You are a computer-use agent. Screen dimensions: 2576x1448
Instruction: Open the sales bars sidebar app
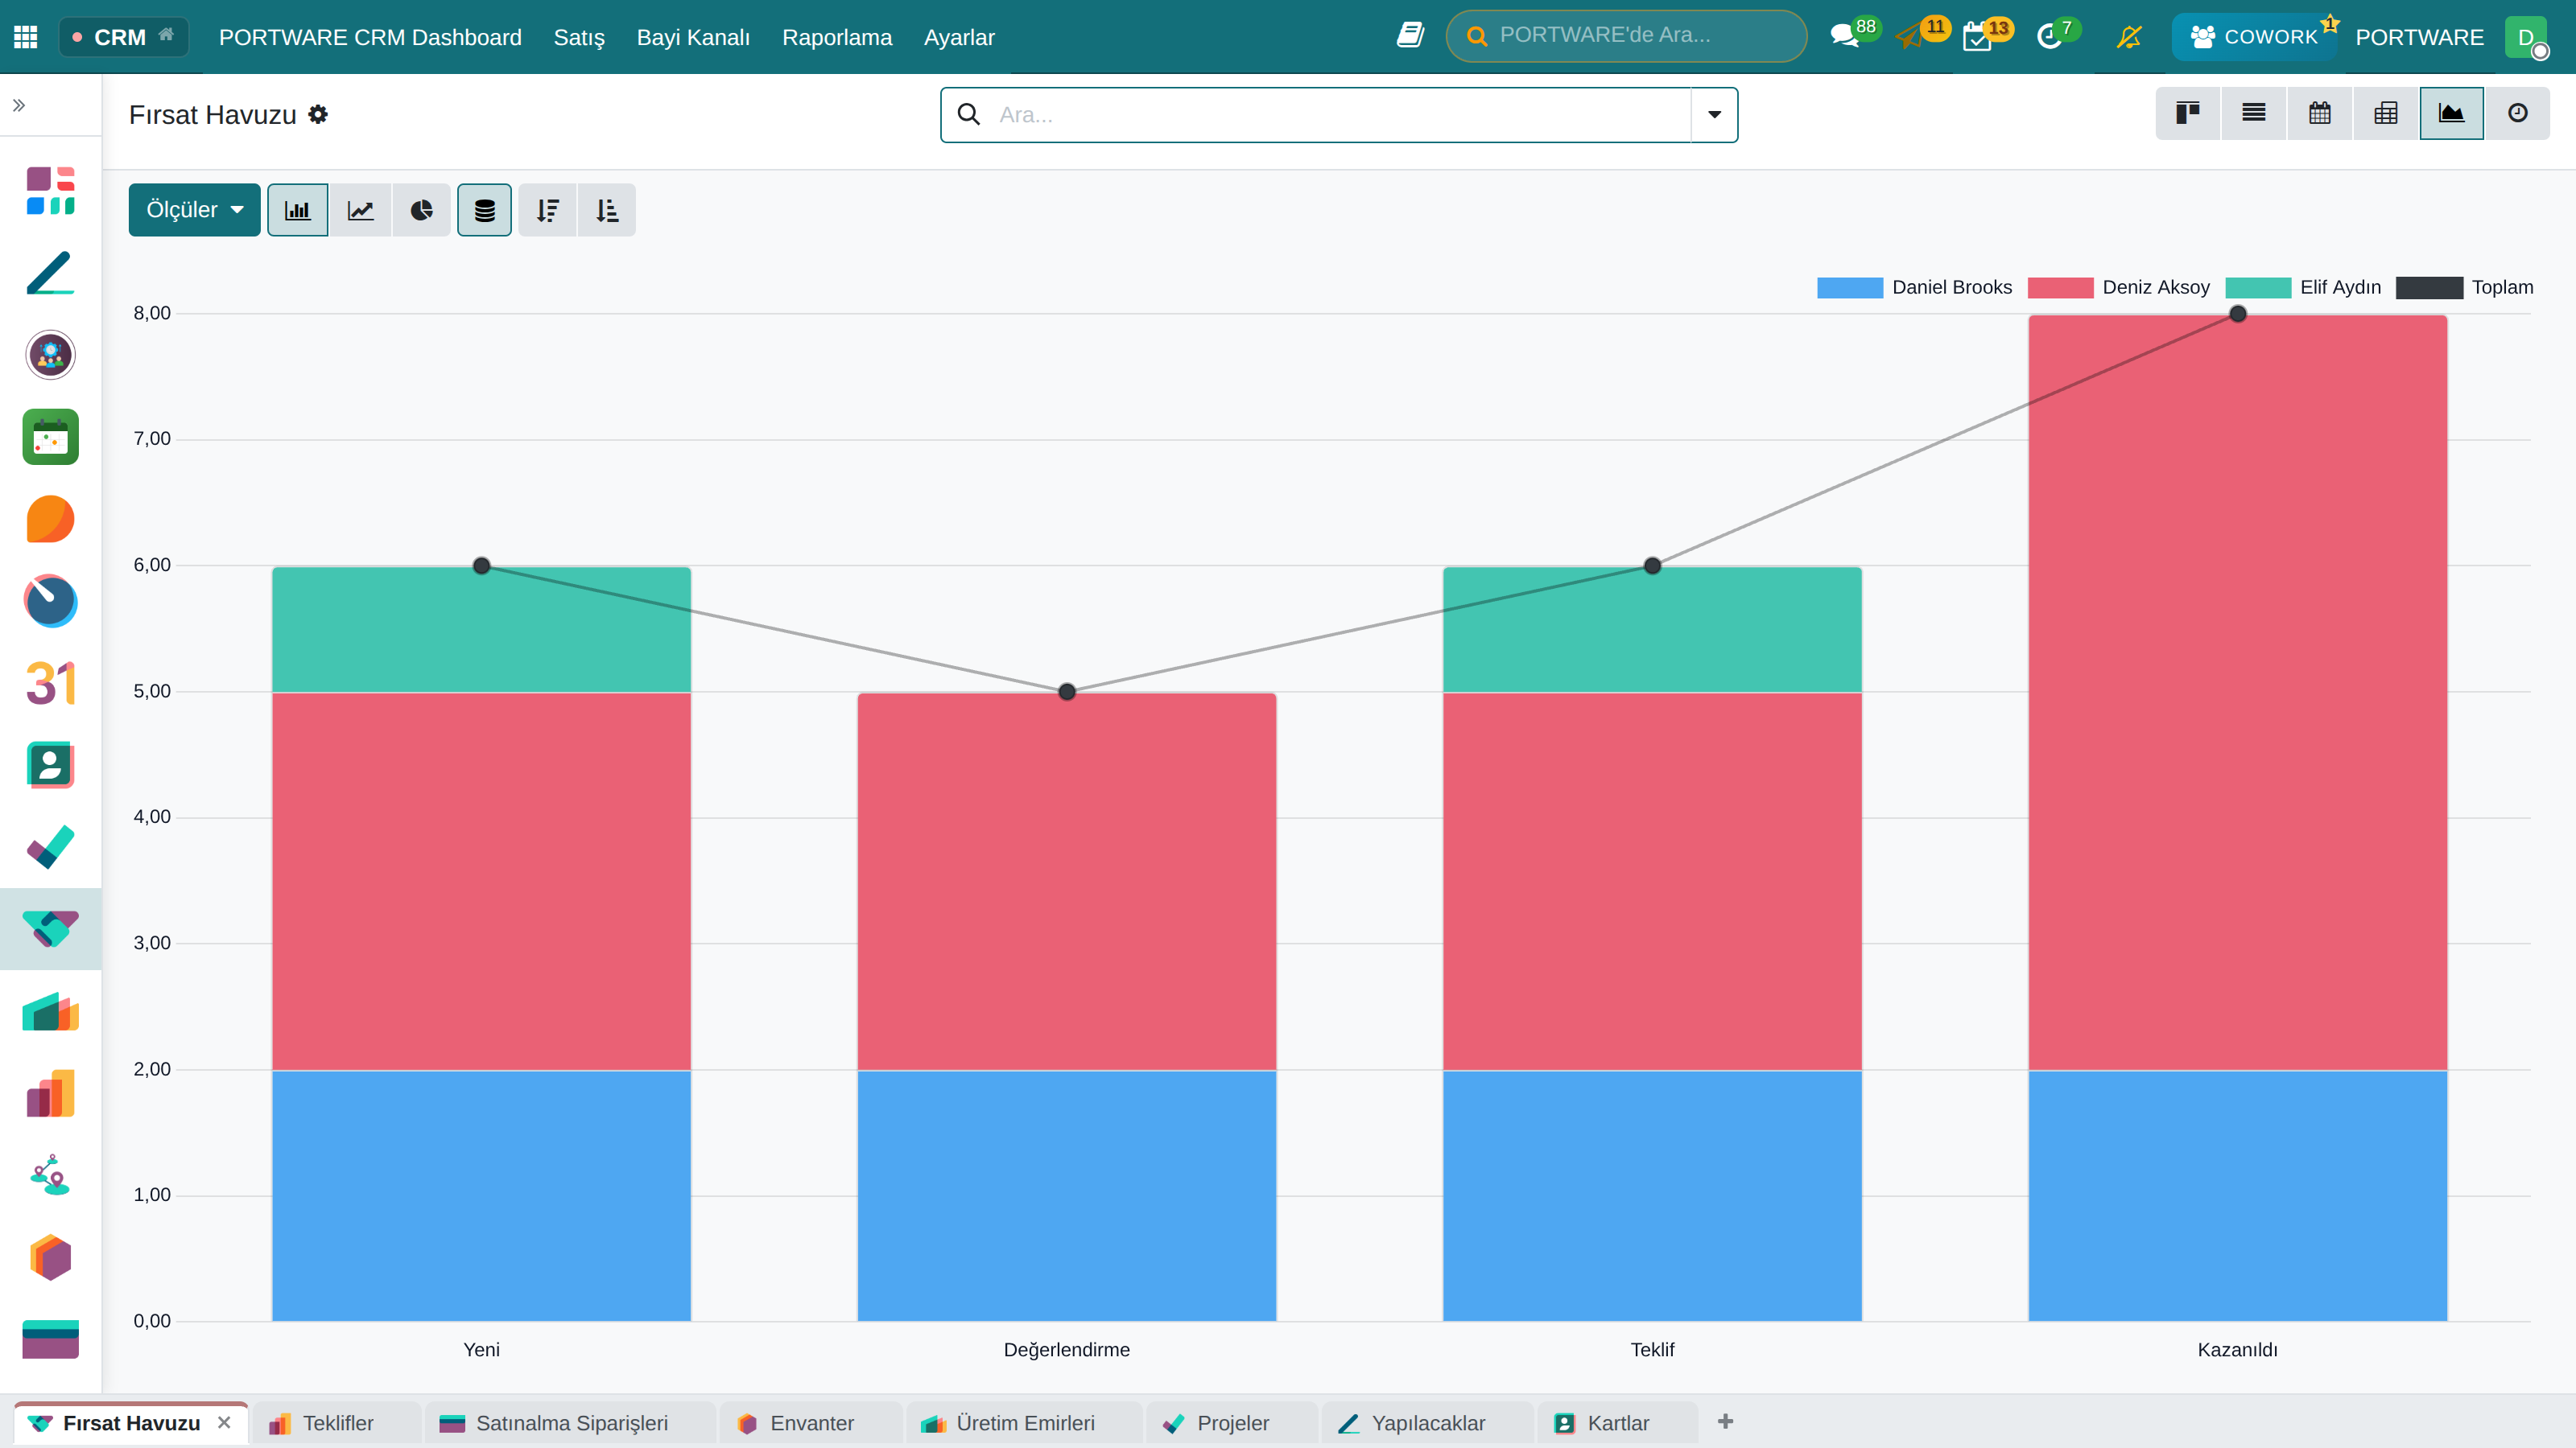[50, 1093]
